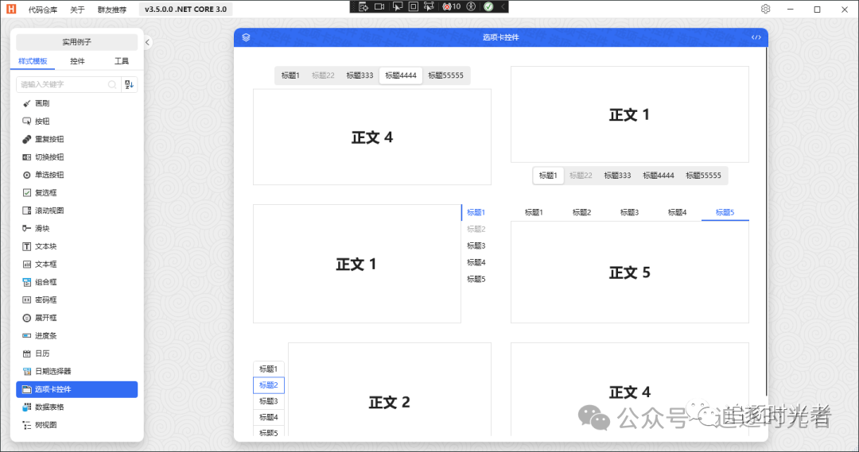Select the 滚动视图 list item
Image resolution: width=859 pixels, height=452 pixels.
(x=76, y=211)
